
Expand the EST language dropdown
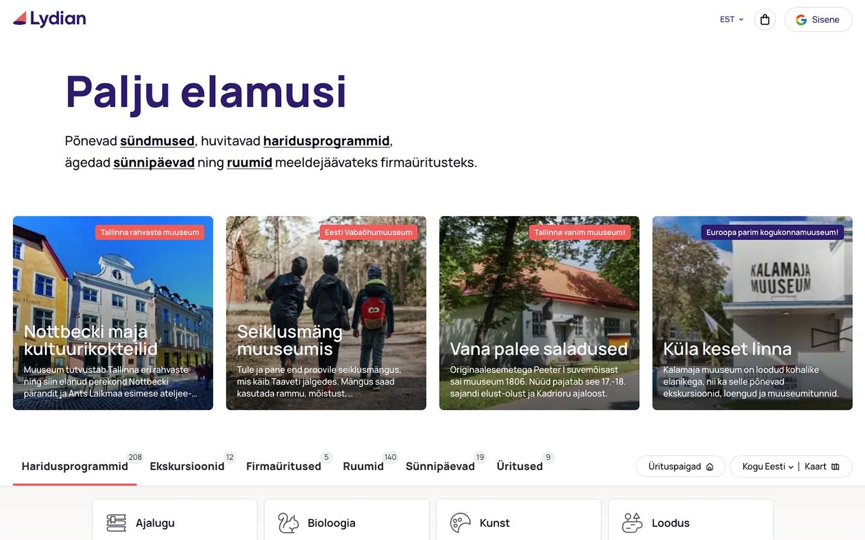tap(732, 20)
